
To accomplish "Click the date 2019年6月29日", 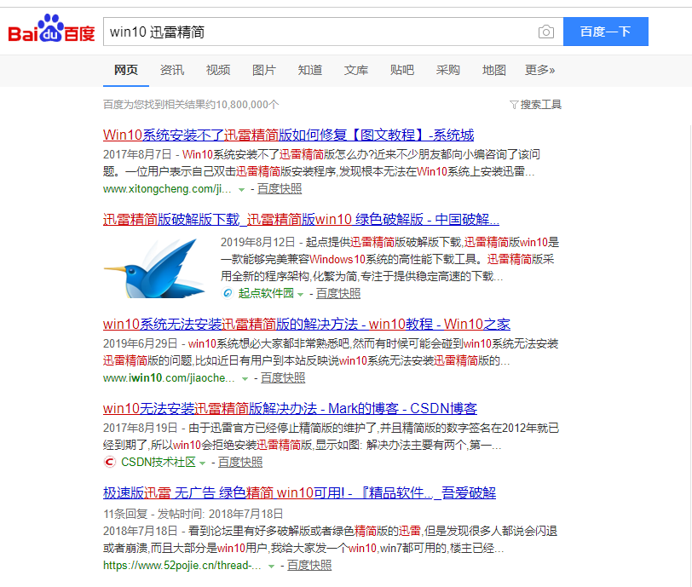I will [x=141, y=344].
